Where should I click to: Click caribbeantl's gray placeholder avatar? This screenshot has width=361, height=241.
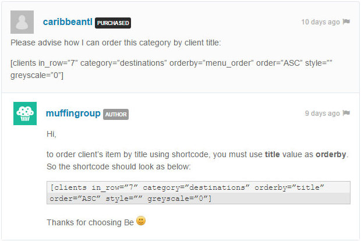(22, 22)
